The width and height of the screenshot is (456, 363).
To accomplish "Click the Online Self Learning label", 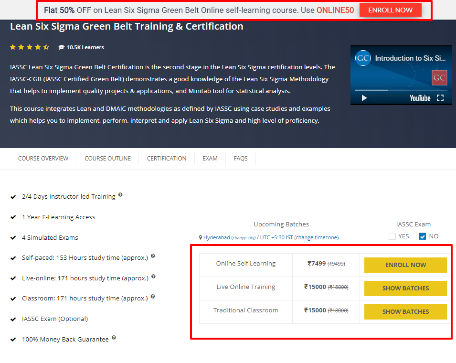I will tap(246, 263).
